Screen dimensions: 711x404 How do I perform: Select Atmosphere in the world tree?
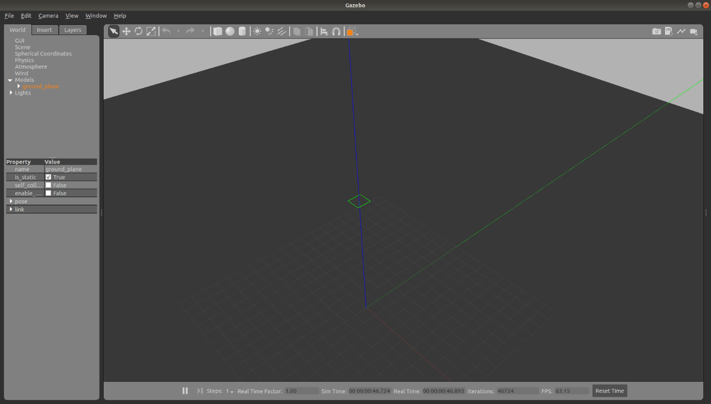[31, 67]
